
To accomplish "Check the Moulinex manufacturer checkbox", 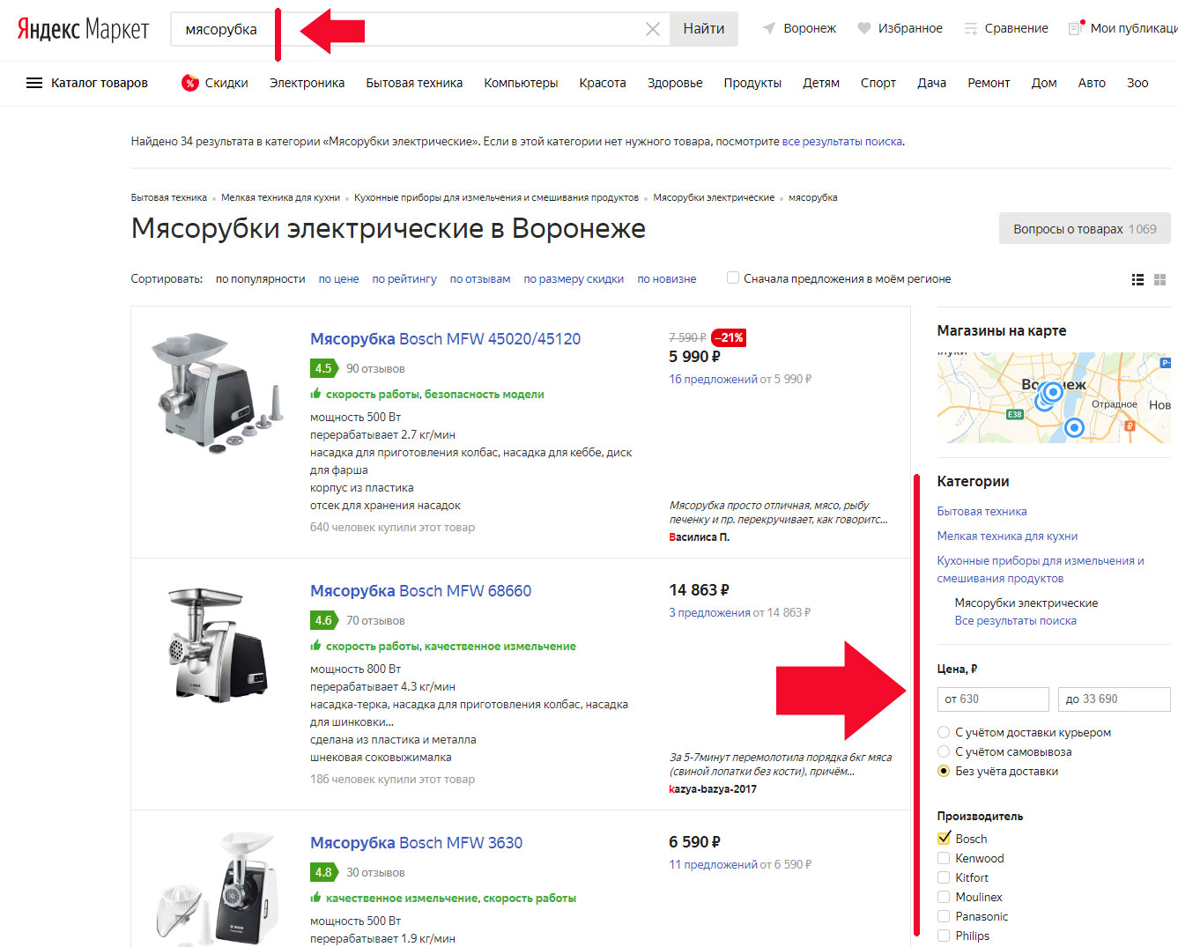I will tap(944, 897).
